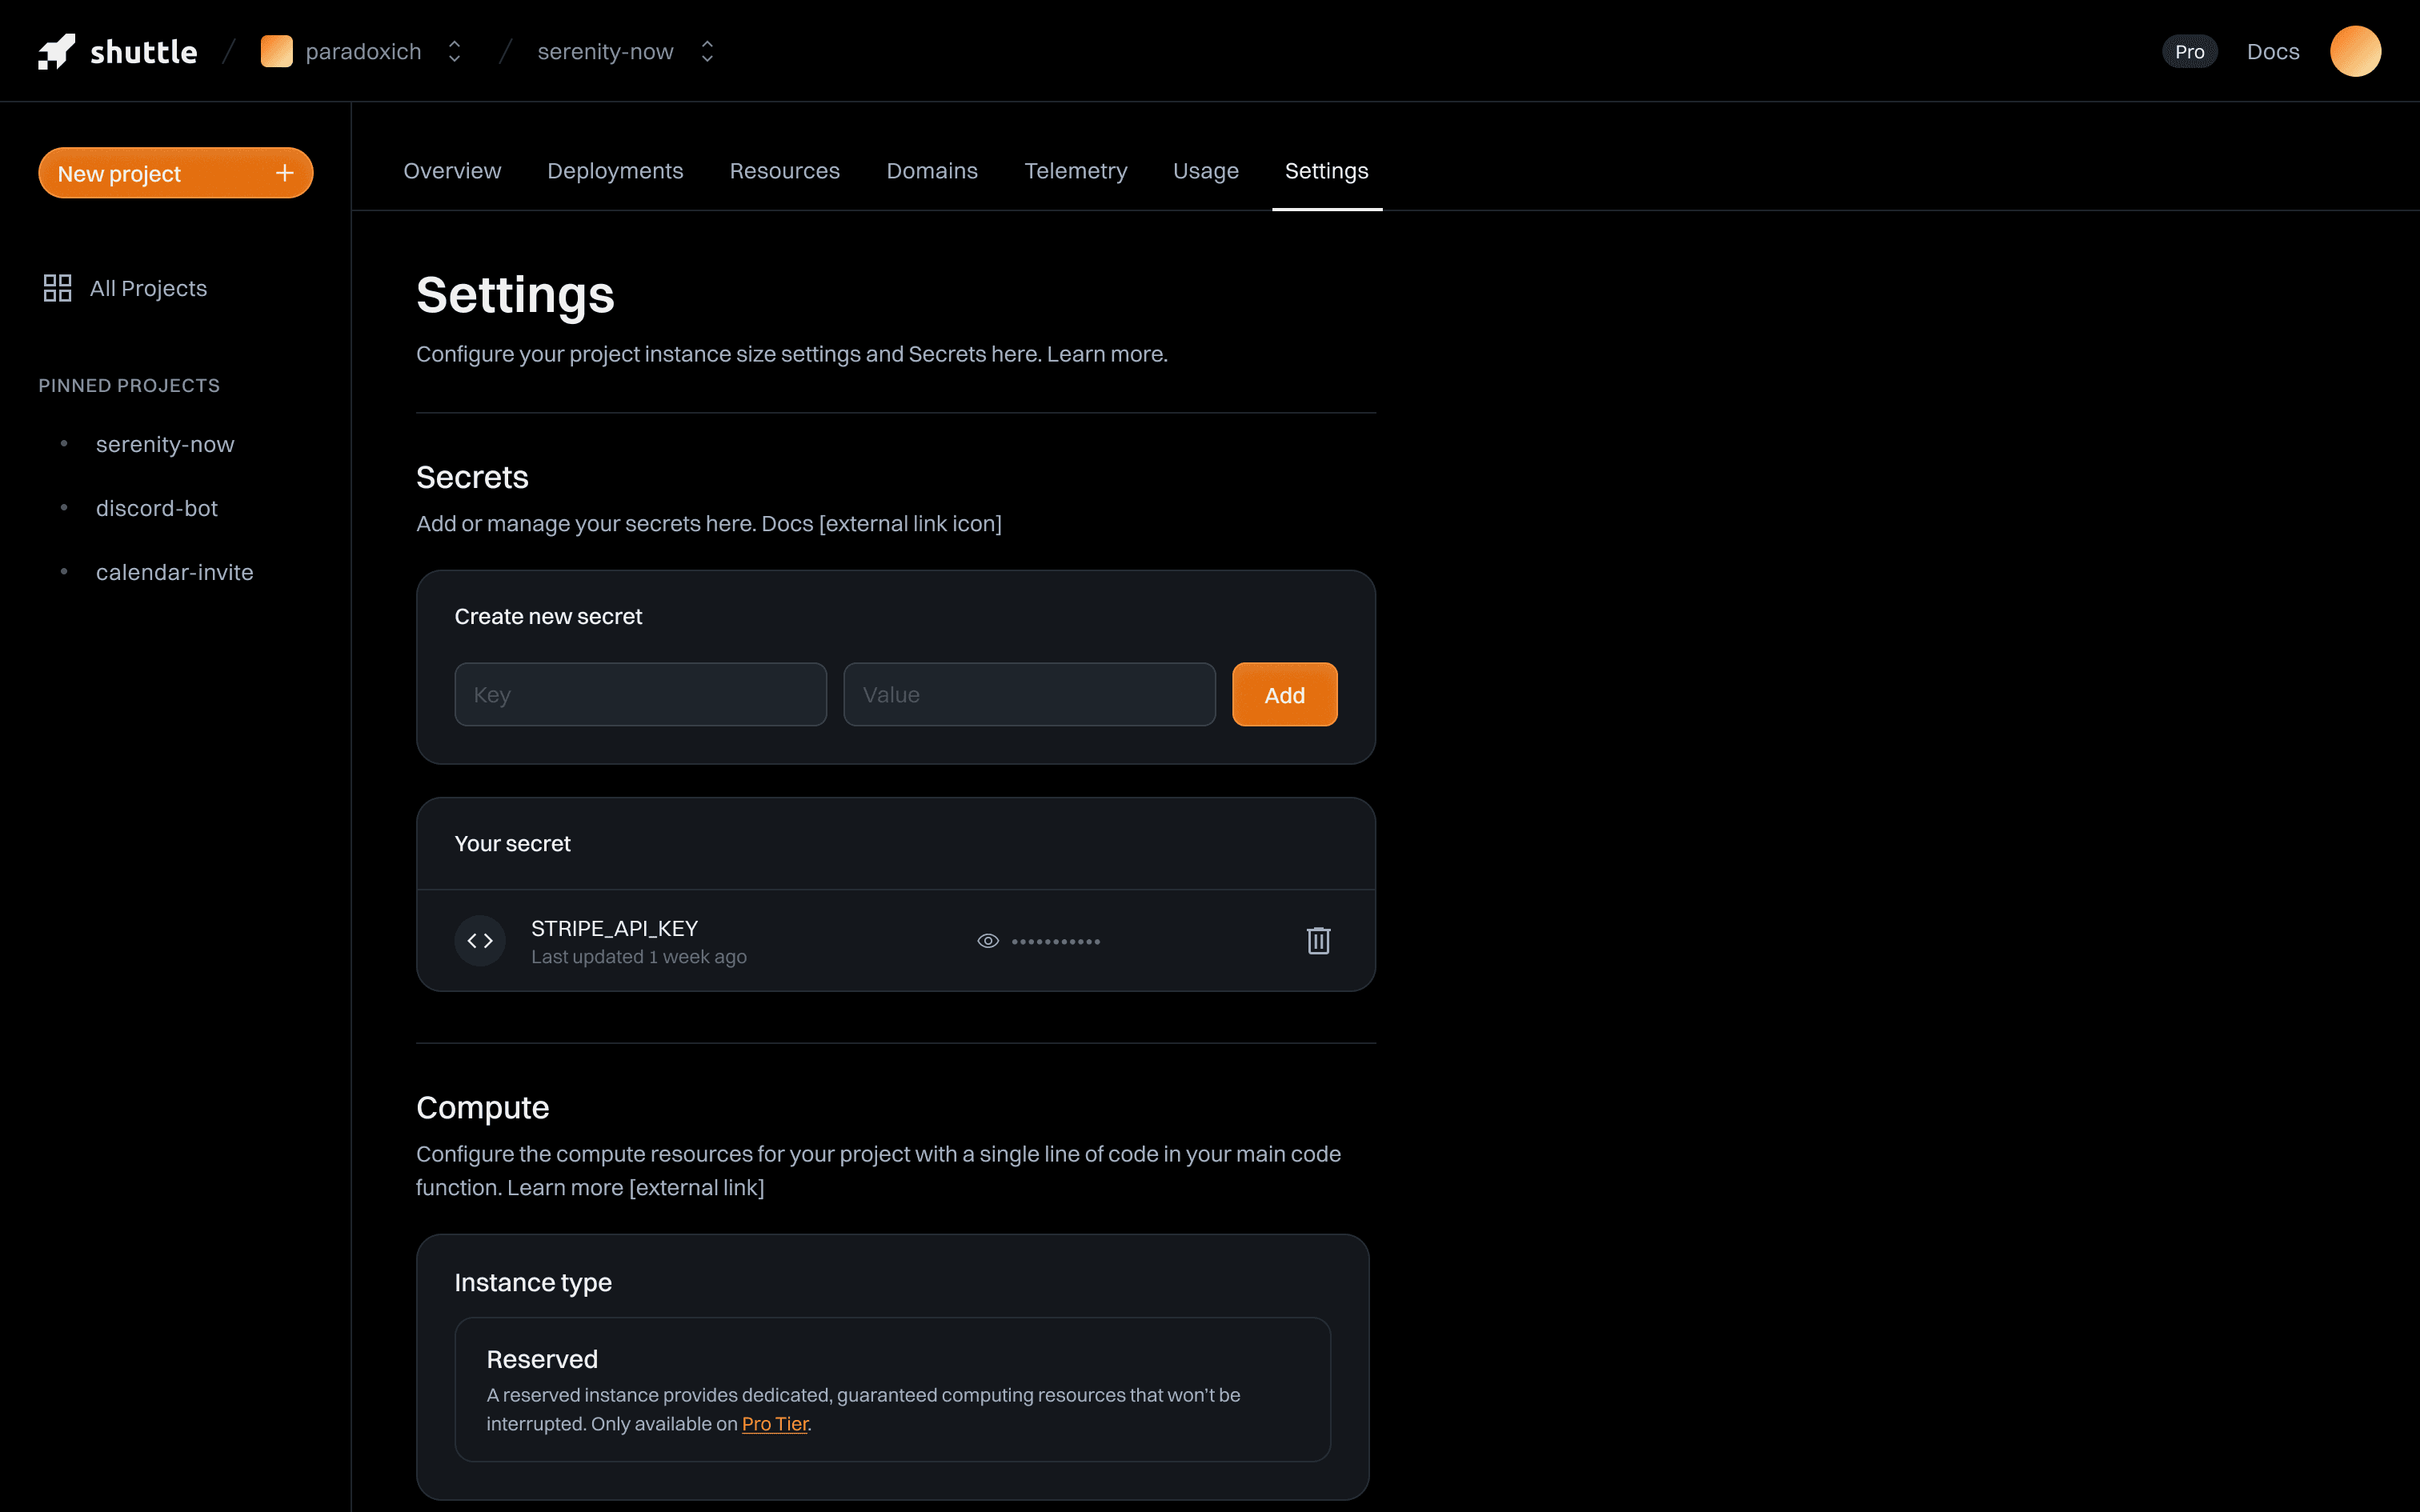Click the All Projects grid icon

[57, 288]
